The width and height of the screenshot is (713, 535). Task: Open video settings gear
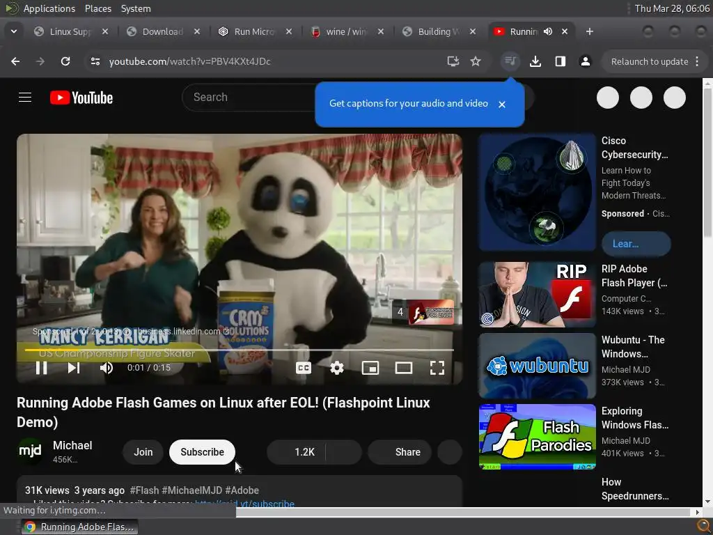pyautogui.click(x=336, y=368)
